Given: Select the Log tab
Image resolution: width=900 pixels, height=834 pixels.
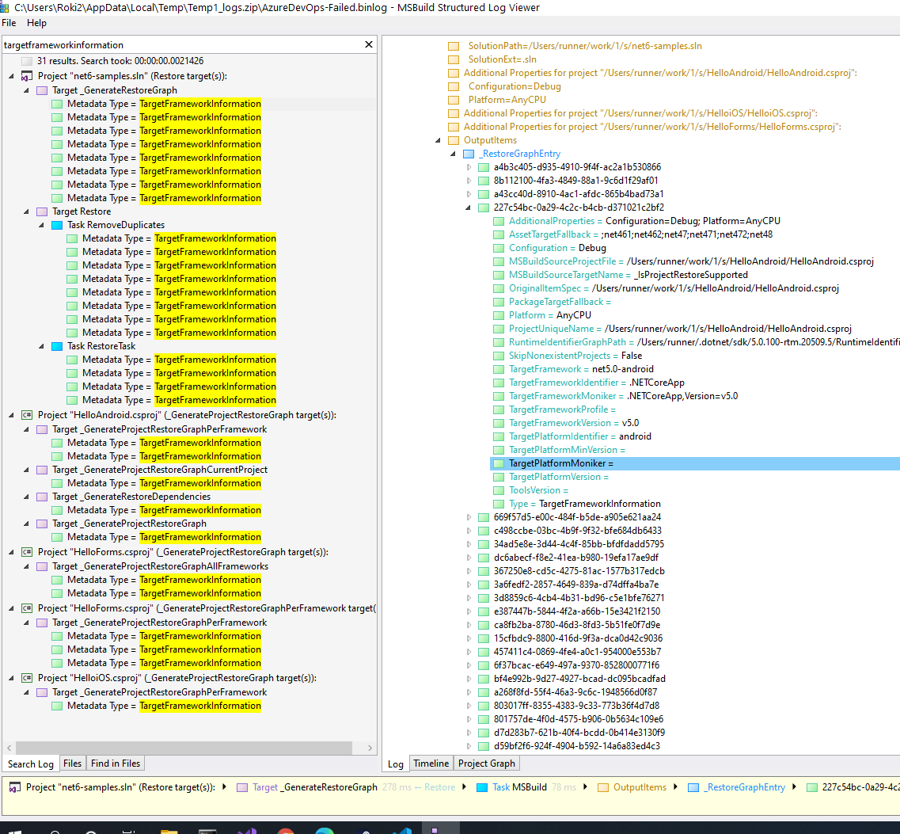Looking at the screenshot, I should (396, 764).
